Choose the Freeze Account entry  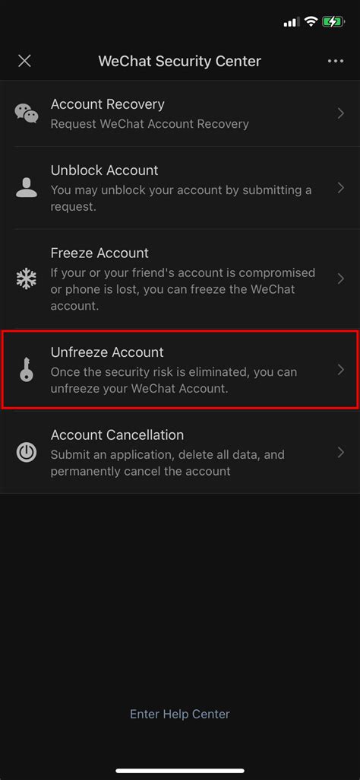coord(180,279)
